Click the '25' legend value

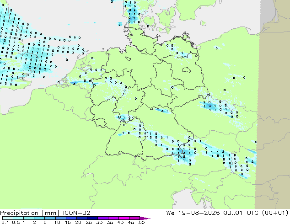click(89, 222)
